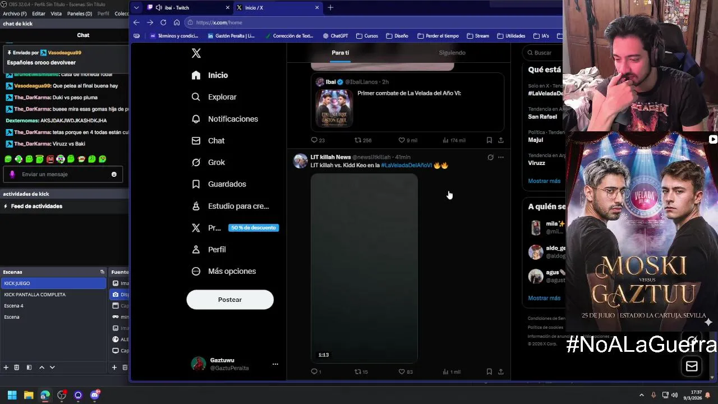Viewport: 718px width, 404px height.
Task: Repost Ibai's tweet with 256 reposts
Action: (x=363, y=140)
